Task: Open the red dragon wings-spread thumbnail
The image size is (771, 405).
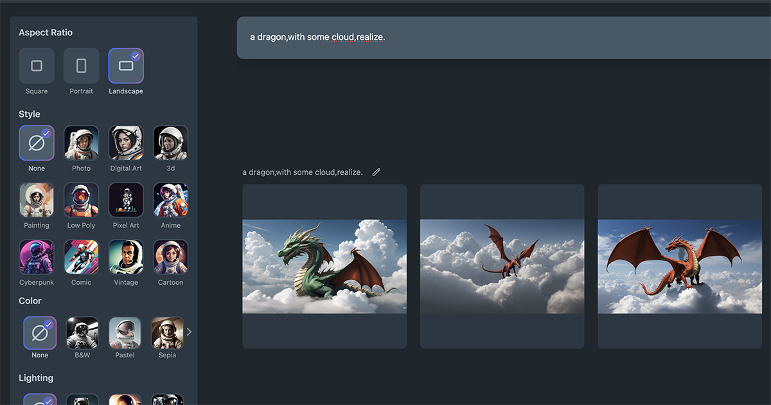Action: [x=680, y=266]
